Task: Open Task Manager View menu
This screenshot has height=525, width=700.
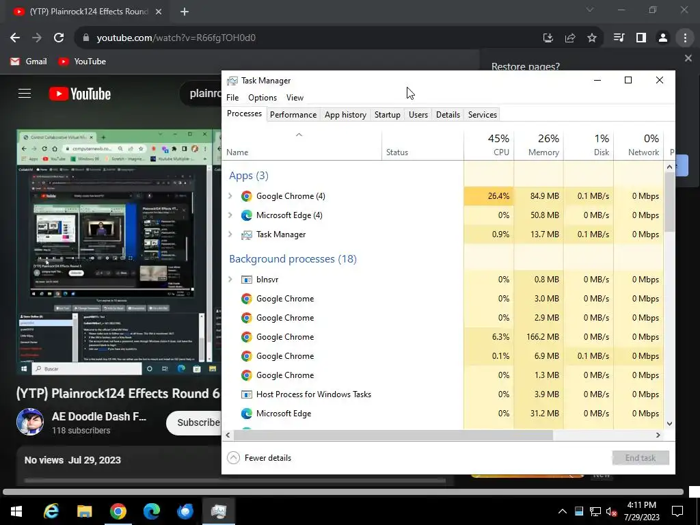Action: pyautogui.click(x=295, y=98)
